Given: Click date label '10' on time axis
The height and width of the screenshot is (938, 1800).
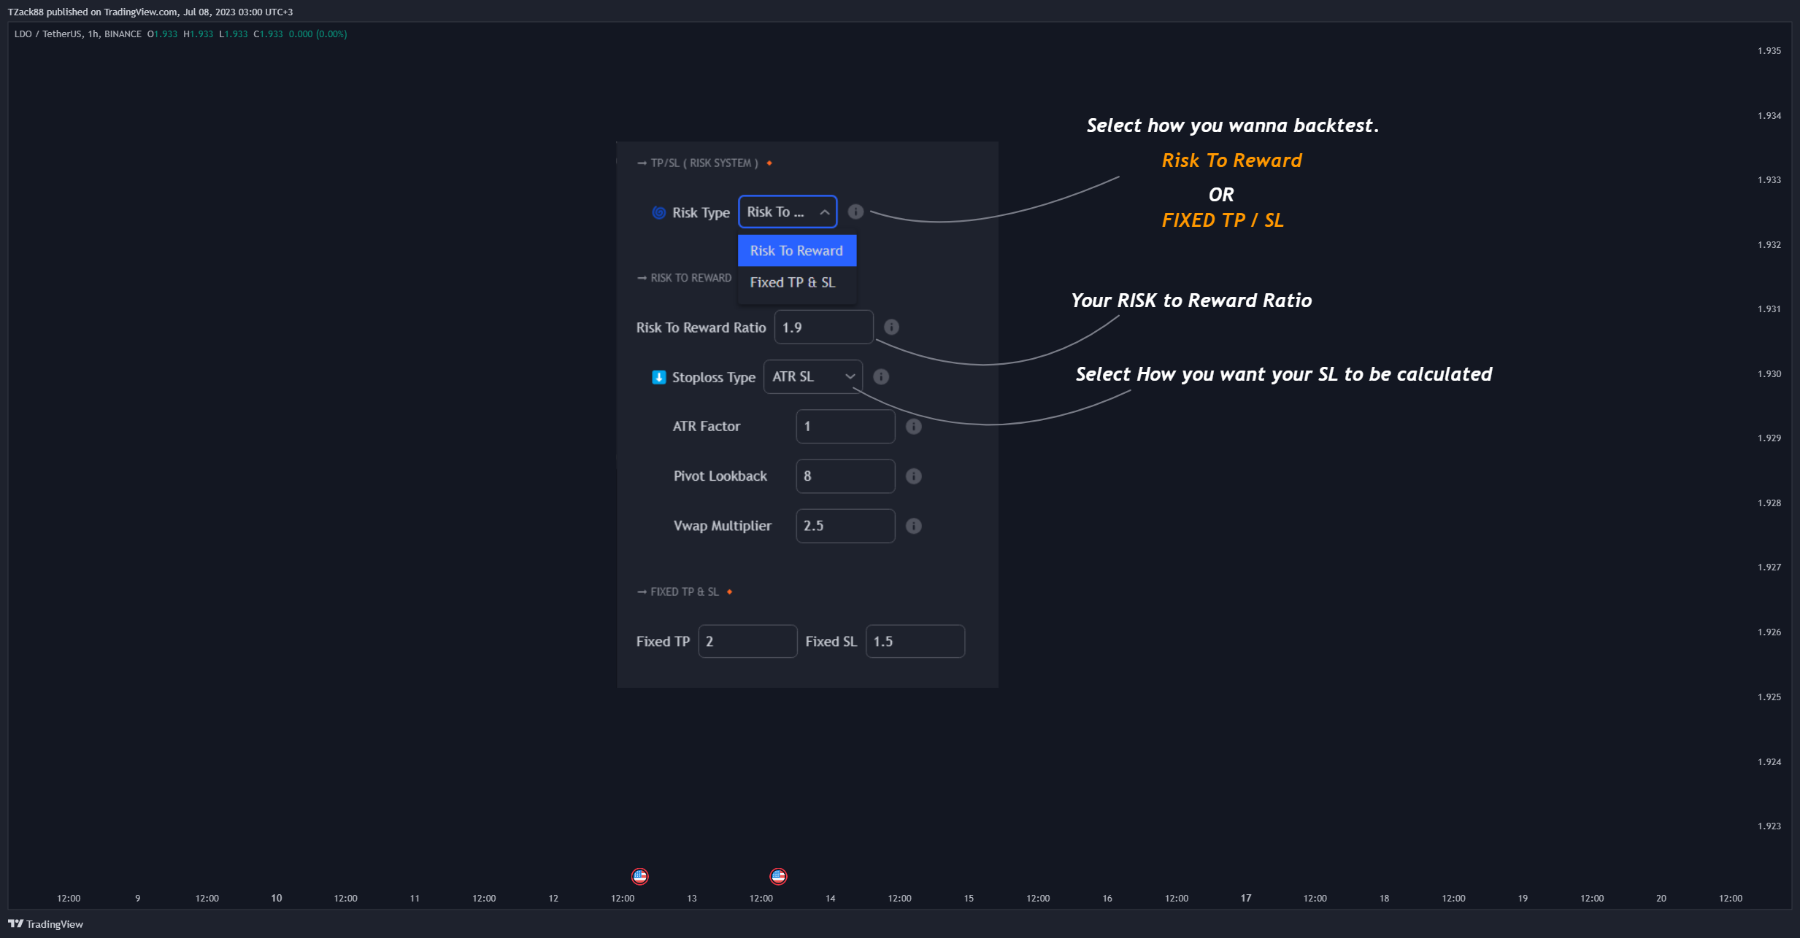Looking at the screenshot, I should click(276, 898).
